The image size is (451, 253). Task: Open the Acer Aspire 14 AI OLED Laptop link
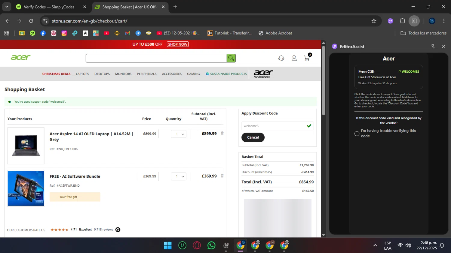tap(91, 137)
